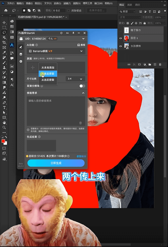Open the Lasso tool preset picker arrow
The image size is (168, 247).
coord(18,11)
